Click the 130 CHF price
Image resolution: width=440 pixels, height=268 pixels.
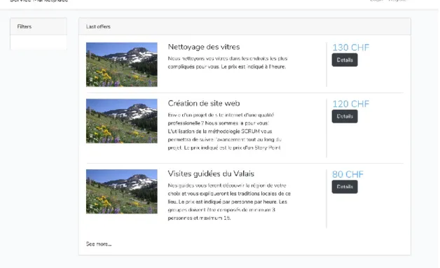(351, 48)
